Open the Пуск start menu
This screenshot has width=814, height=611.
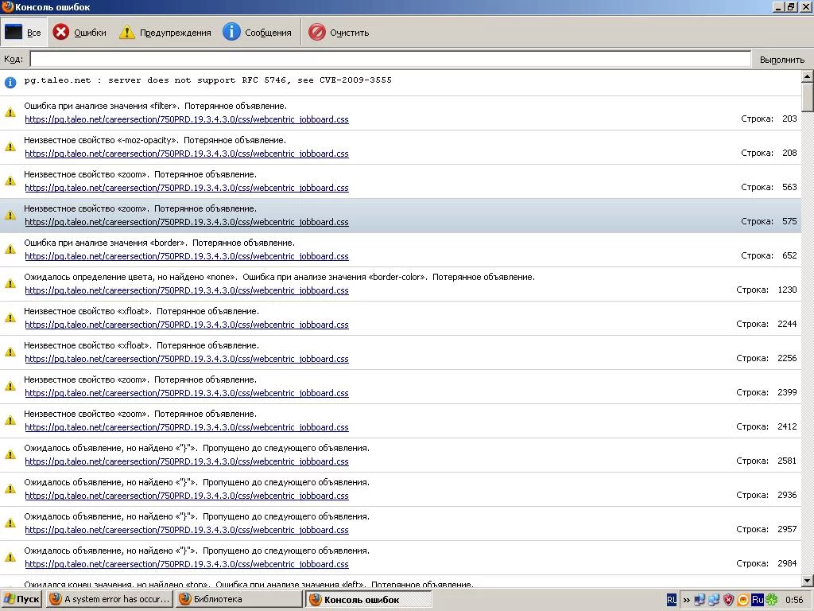pos(21,599)
